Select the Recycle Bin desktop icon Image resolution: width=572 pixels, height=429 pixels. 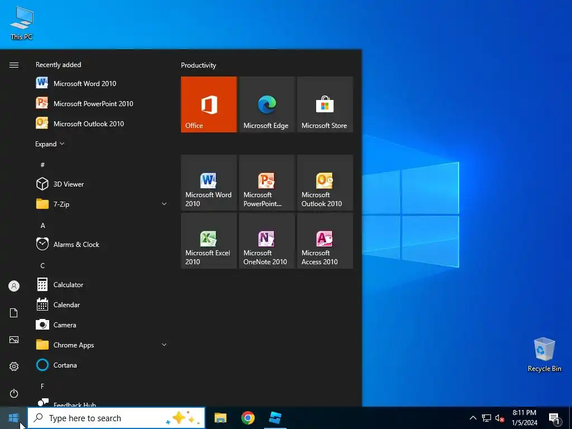tap(544, 355)
